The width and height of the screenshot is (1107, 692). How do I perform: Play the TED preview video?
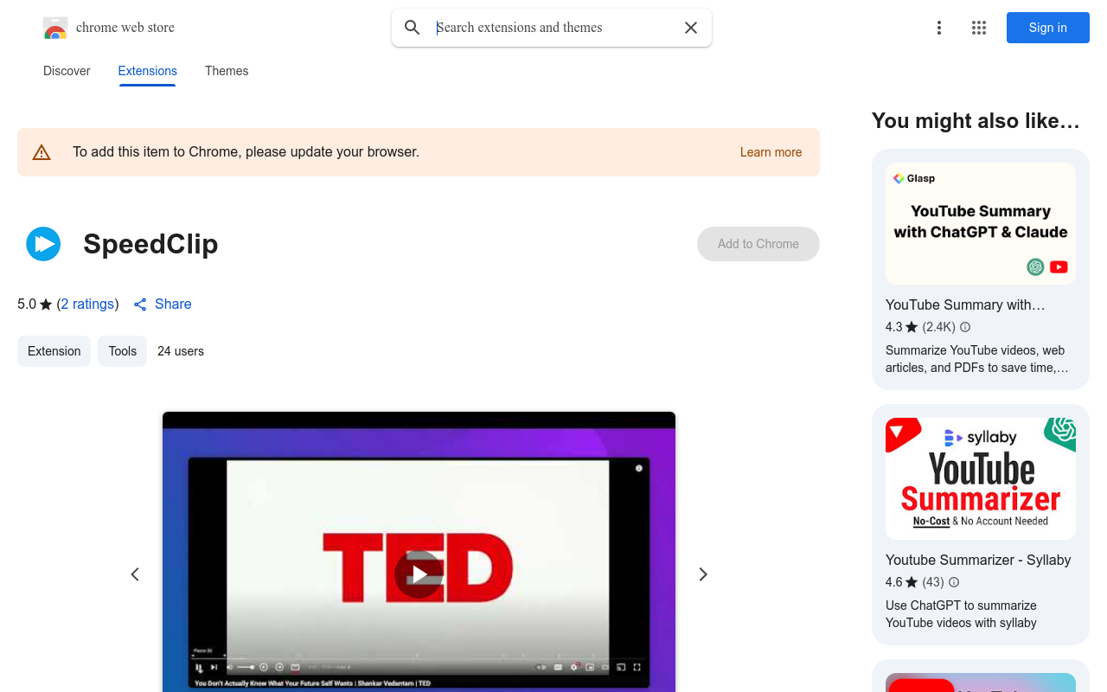pyautogui.click(x=419, y=574)
